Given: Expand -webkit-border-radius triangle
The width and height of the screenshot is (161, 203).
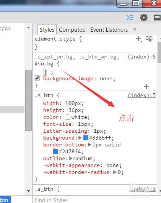Looking at the screenshot, I should tap(115, 172).
